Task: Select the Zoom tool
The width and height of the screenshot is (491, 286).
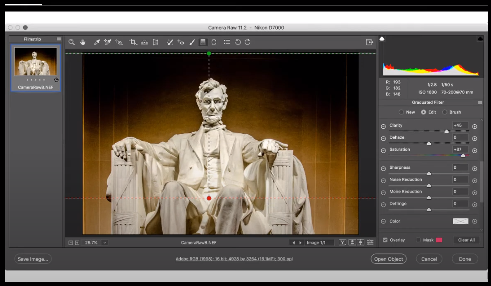Action: coord(71,42)
